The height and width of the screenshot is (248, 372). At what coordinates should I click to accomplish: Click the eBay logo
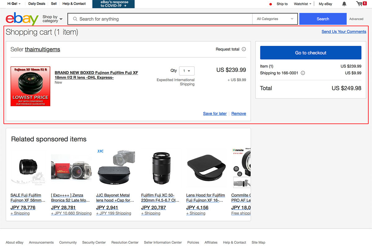coord(22,19)
